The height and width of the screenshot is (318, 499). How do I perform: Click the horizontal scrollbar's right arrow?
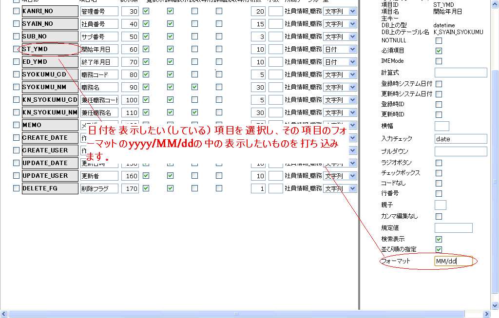tap(495, 314)
